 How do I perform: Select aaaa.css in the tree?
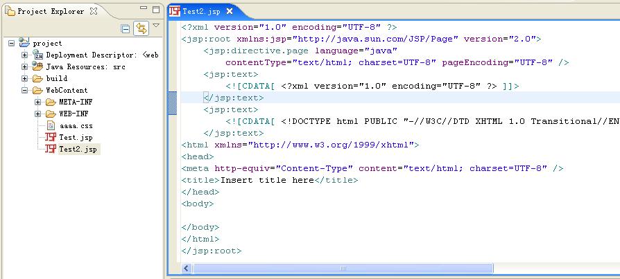pos(76,126)
